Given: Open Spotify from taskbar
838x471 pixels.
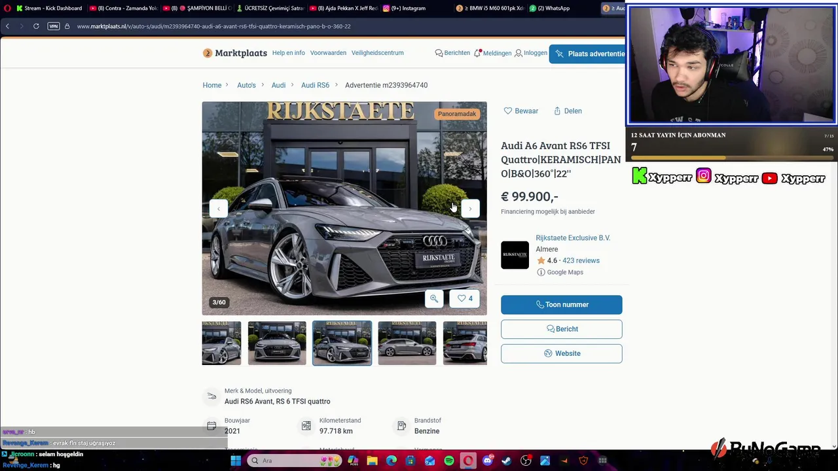Looking at the screenshot, I should [449, 461].
